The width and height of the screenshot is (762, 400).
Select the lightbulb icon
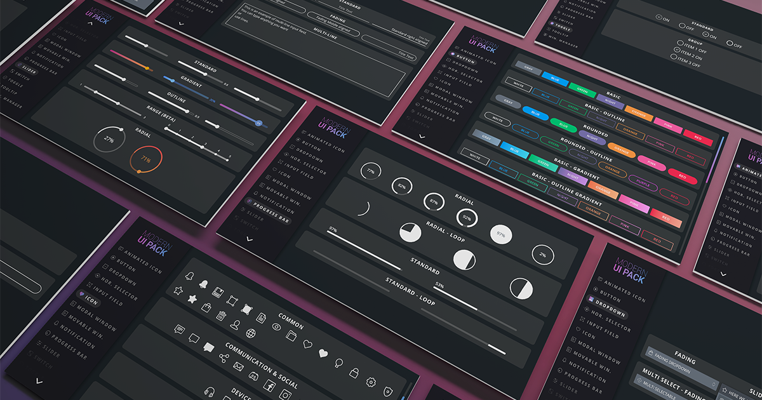[x=338, y=363]
